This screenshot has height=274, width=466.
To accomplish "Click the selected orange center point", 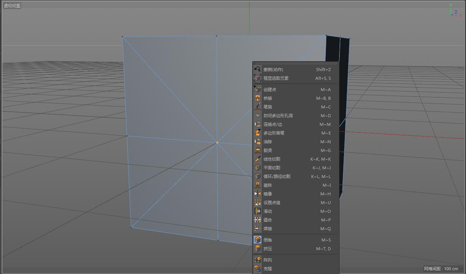I will coord(217,142).
